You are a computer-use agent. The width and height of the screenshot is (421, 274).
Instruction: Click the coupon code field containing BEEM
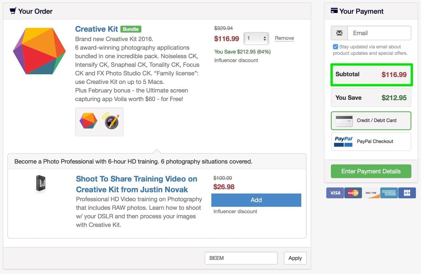coord(241,258)
